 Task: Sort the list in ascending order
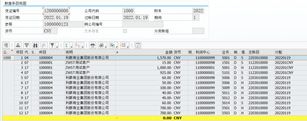18,45
